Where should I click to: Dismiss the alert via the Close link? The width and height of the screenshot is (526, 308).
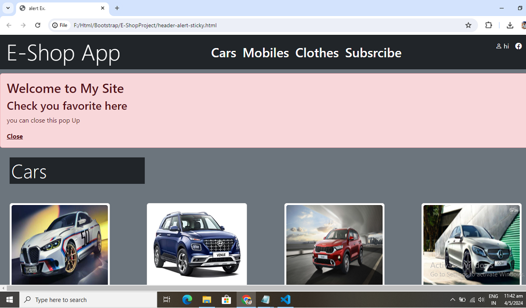click(15, 136)
